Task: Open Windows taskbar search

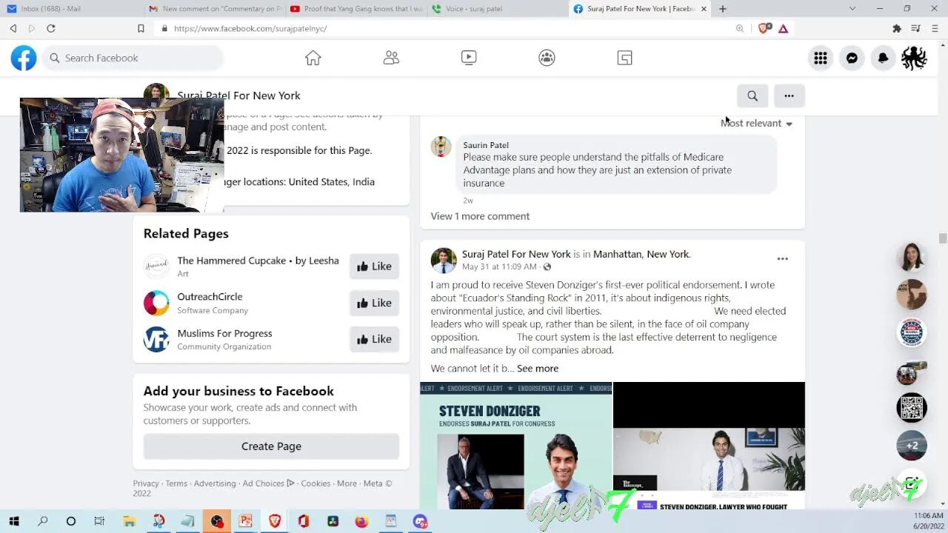Action: pos(42,521)
